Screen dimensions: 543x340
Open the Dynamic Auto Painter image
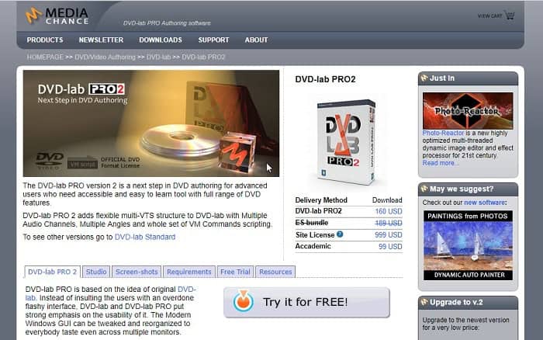point(468,245)
